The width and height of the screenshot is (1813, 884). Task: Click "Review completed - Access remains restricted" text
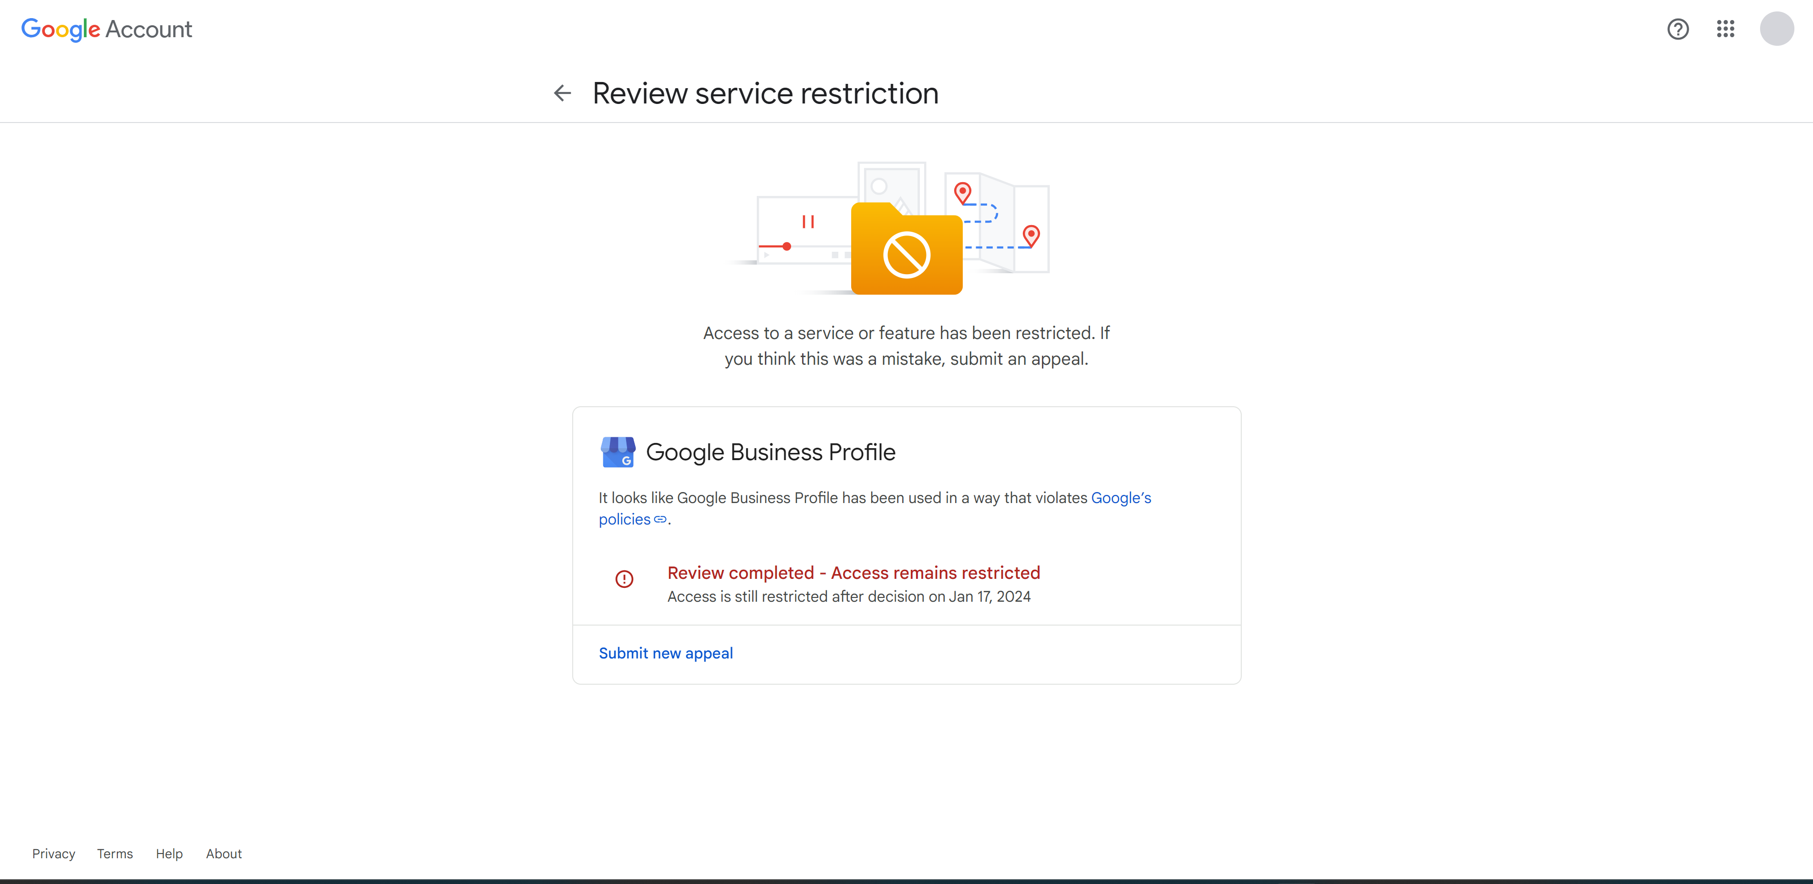coord(853,573)
